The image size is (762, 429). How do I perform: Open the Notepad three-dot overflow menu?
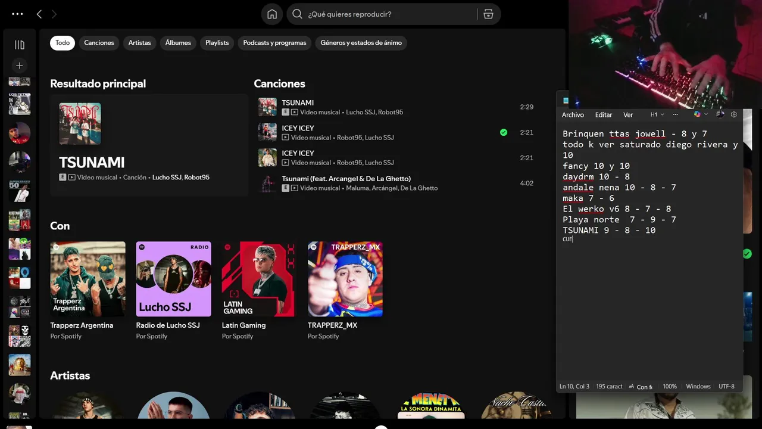coord(675,114)
